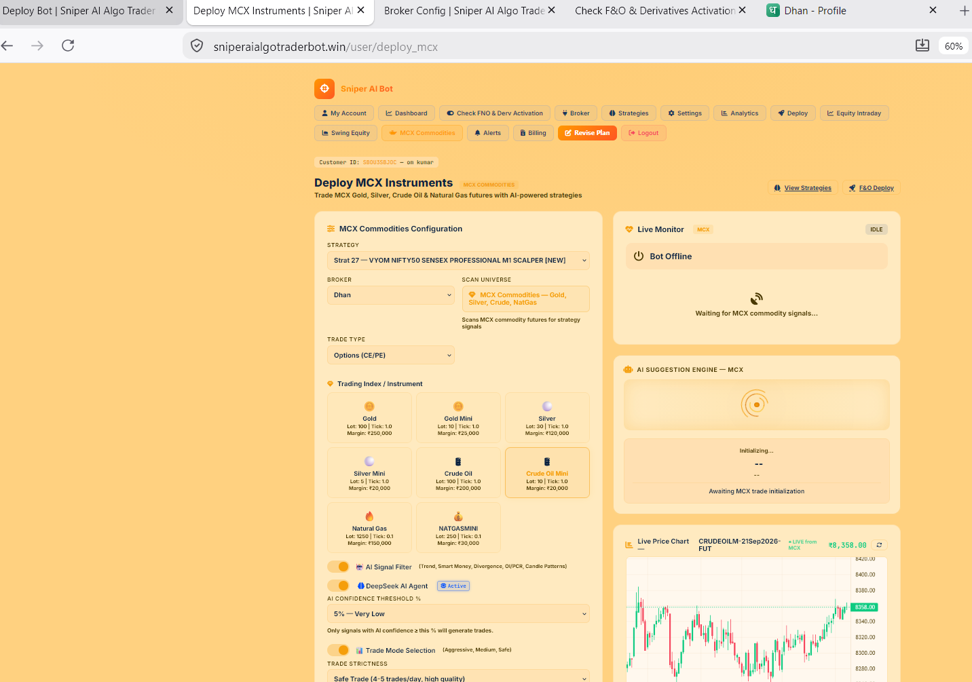Click the Revise Plan button

tap(587, 133)
